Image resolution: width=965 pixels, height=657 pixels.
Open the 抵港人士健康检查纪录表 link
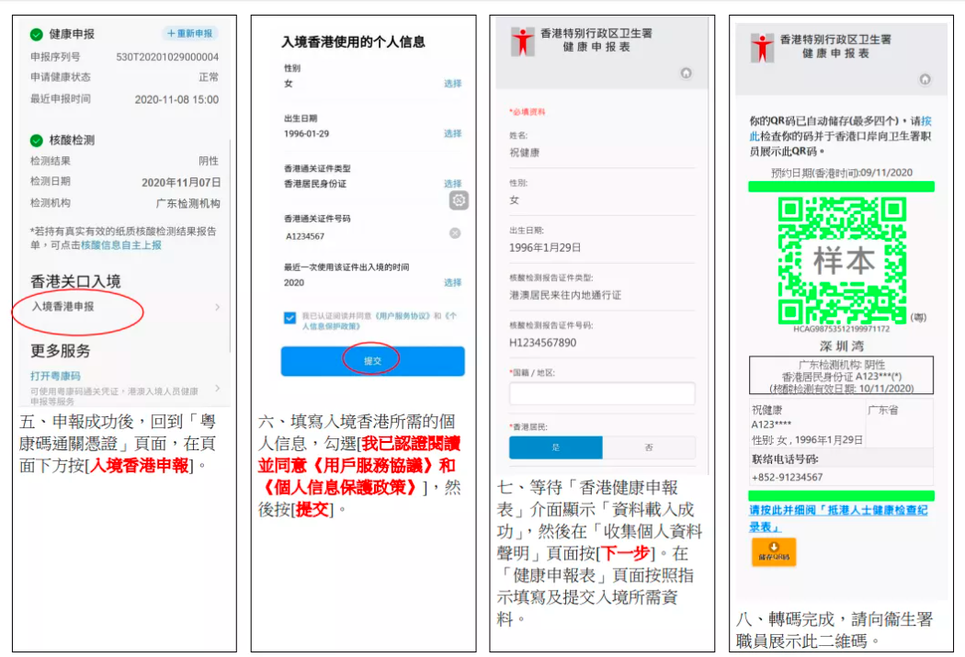[x=837, y=518]
